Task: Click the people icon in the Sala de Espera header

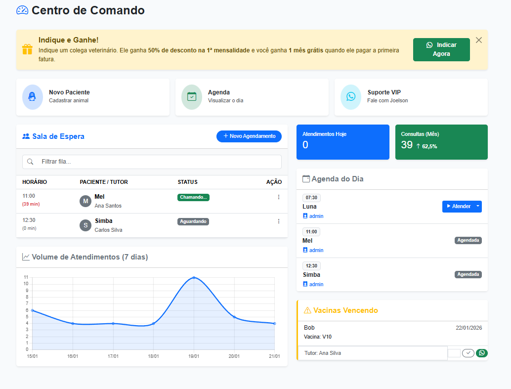Action: pyautogui.click(x=25, y=136)
